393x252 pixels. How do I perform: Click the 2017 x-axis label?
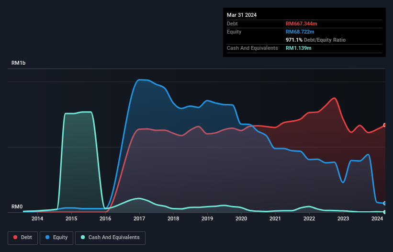[139, 218]
